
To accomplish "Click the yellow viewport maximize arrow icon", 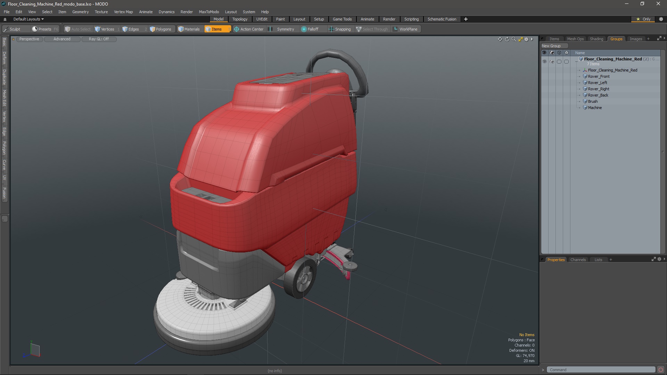I will coord(520,39).
